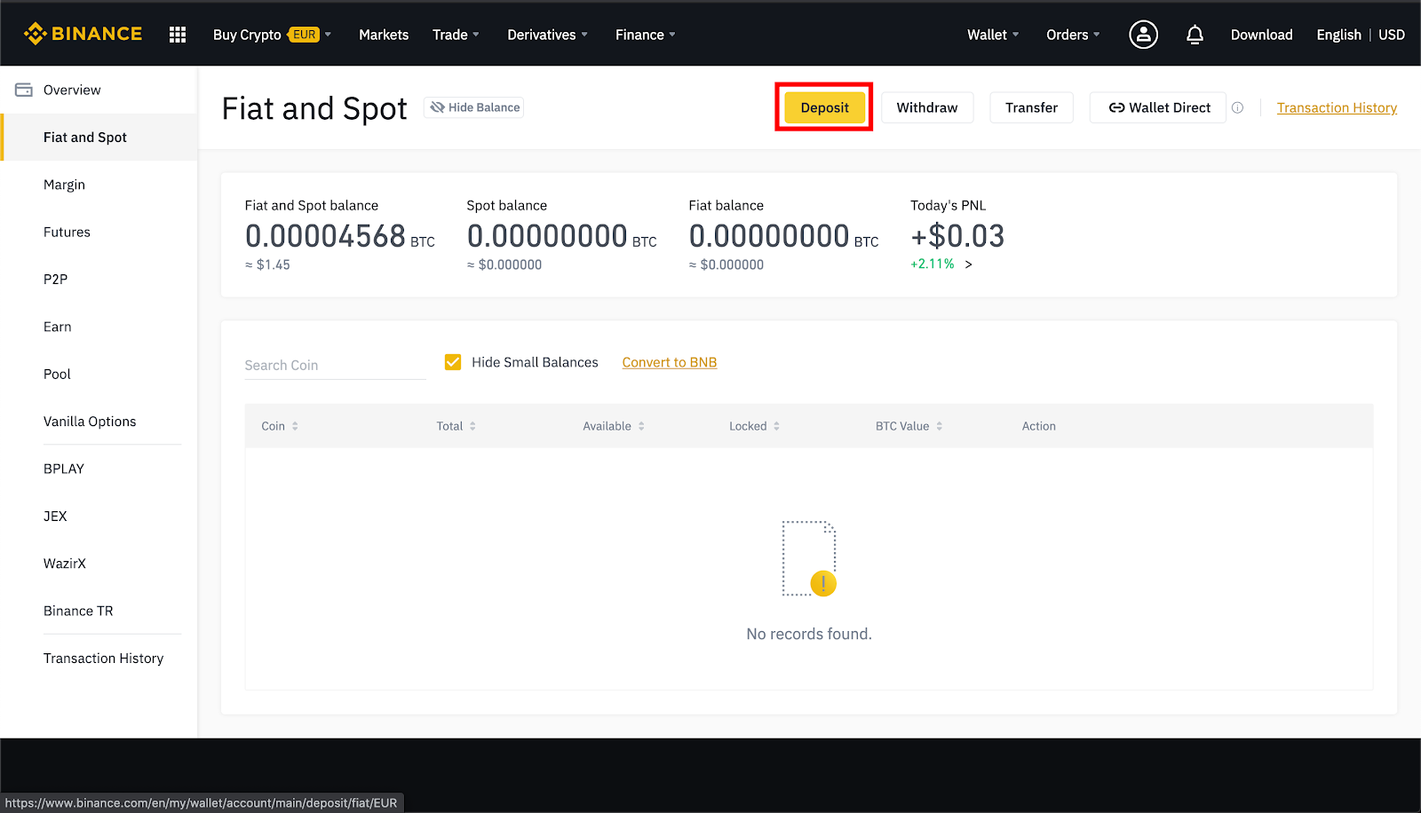
Task: Uncheck Hide Small Balances
Action: 453,361
